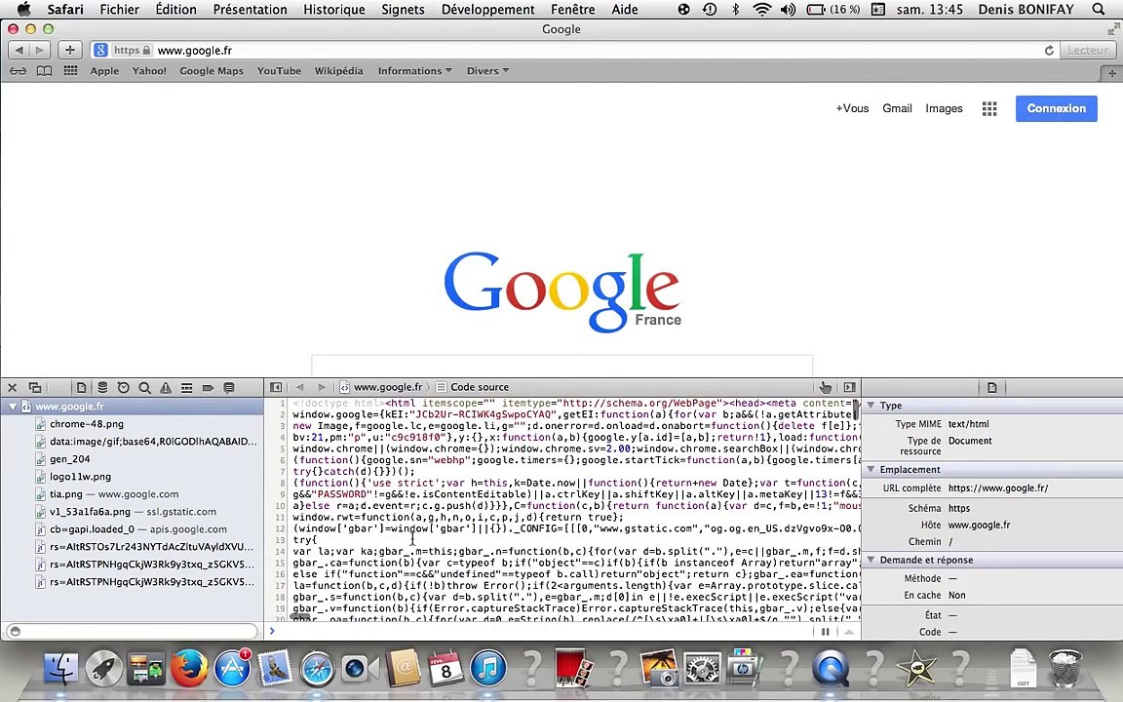Image resolution: width=1123 pixels, height=702 pixels.
Task: Open the Console log speech bubble icon
Action: (x=229, y=387)
